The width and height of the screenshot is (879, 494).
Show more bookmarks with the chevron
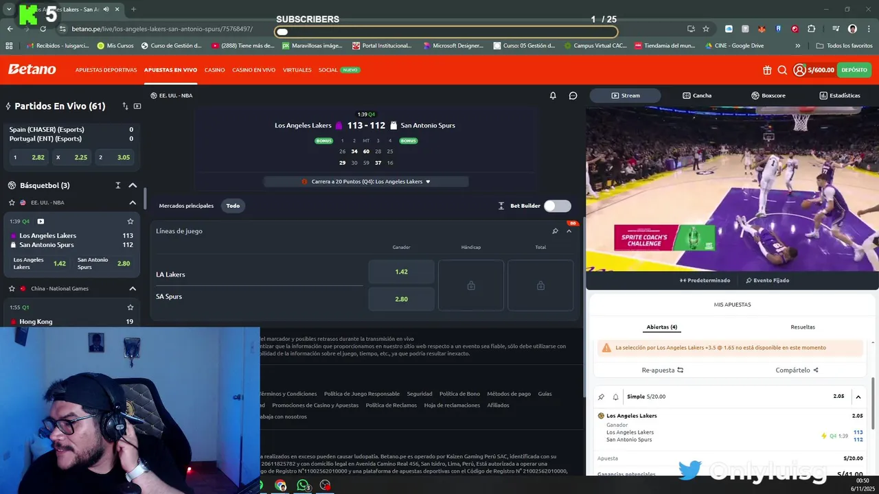[x=797, y=45]
